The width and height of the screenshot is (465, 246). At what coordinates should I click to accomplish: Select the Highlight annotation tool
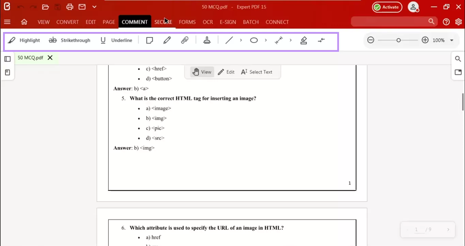click(x=24, y=40)
